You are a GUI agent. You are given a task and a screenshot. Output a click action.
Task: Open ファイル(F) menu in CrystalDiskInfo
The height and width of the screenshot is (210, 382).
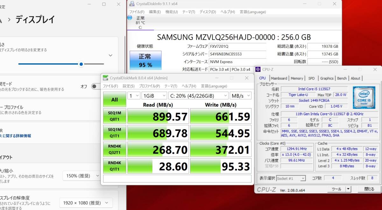[137, 12]
